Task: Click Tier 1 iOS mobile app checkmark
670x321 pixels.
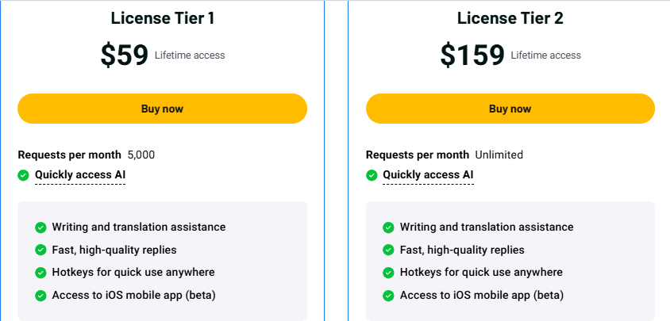Action: pos(40,296)
